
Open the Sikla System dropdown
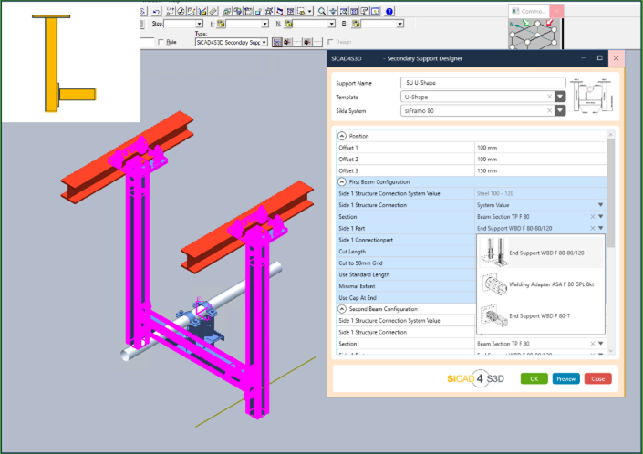pyautogui.click(x=561, y=110)
